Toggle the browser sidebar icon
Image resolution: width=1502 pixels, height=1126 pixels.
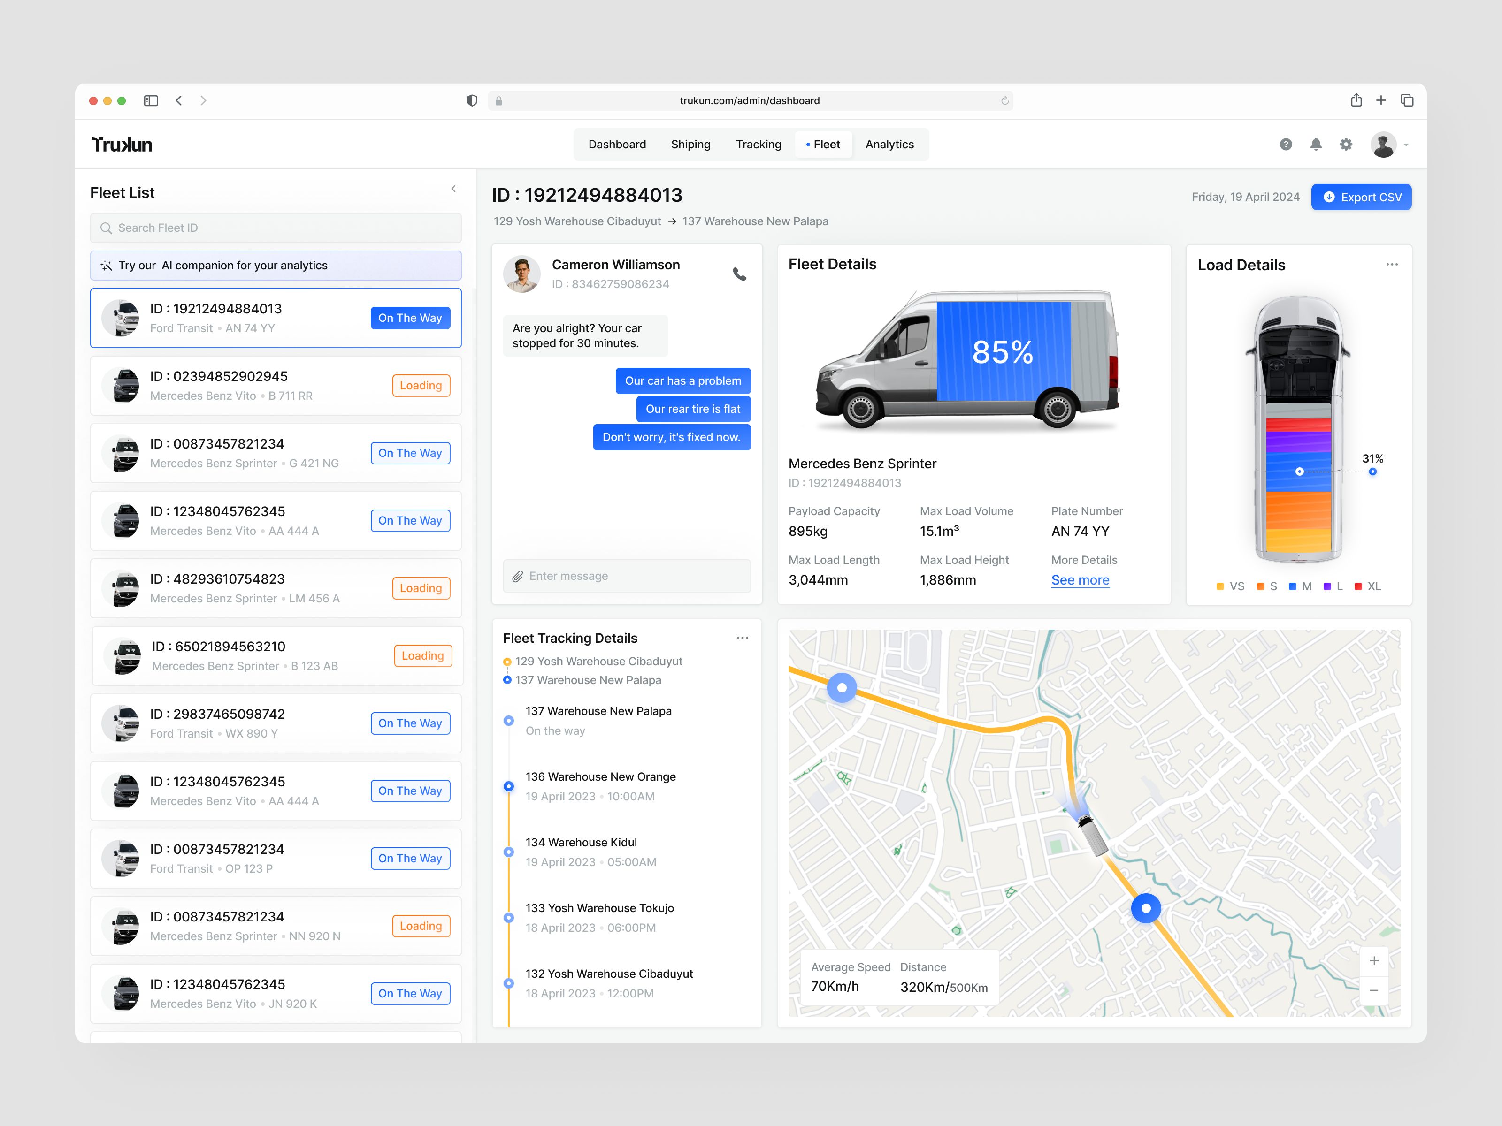click(151, 100)
